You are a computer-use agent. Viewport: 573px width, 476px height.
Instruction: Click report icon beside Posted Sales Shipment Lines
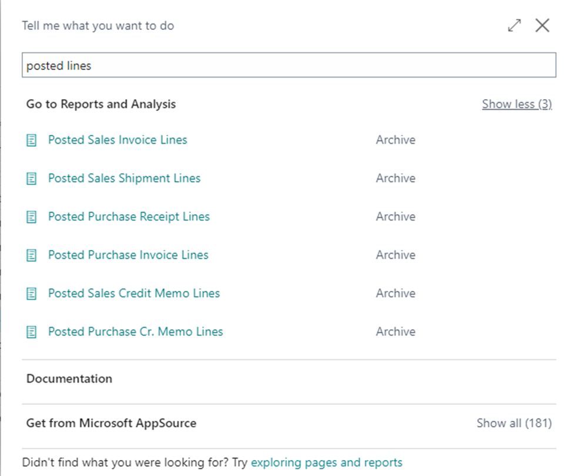32,178
